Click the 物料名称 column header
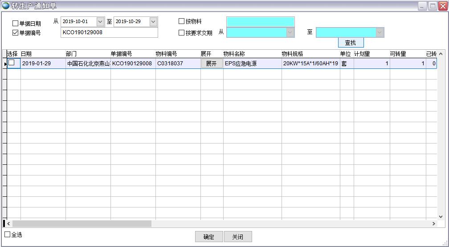This screenshot has width=449, height=247. tap(234, 54)
